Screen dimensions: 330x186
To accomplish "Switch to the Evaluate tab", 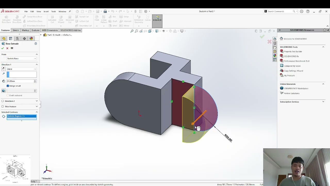I will point(35,30).
